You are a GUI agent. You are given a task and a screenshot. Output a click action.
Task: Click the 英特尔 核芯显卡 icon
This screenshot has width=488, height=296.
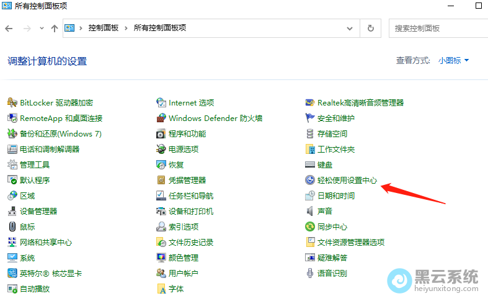[x=12, y=273]
